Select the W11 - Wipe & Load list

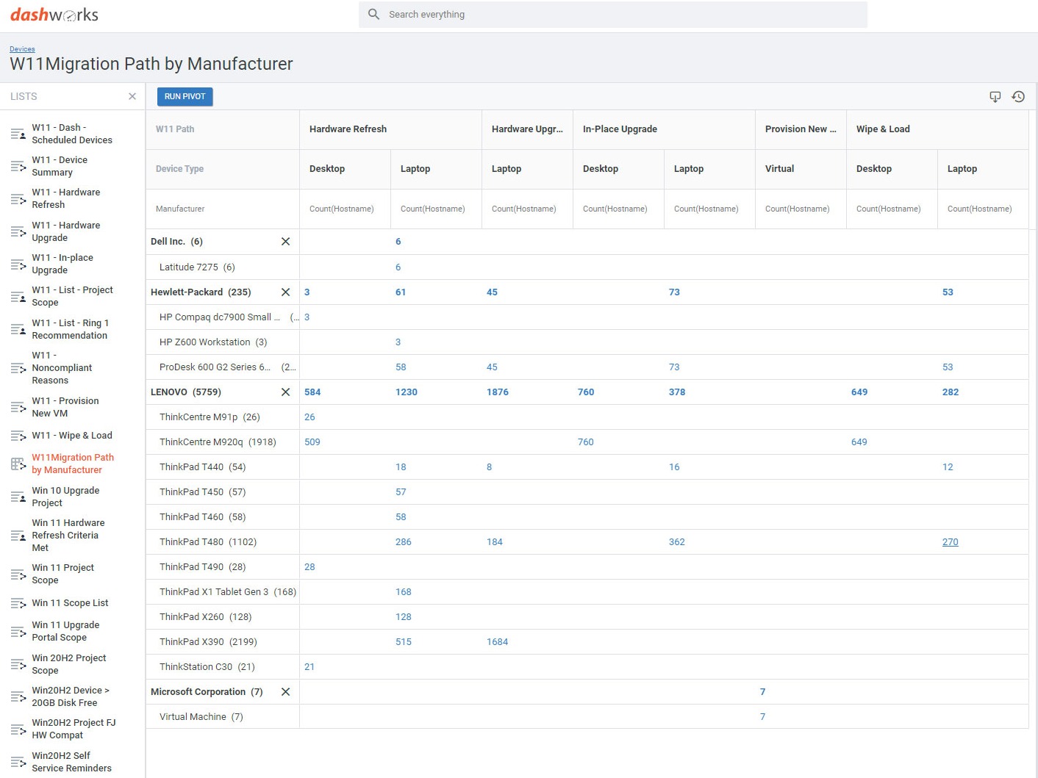[x=73, y=435]
